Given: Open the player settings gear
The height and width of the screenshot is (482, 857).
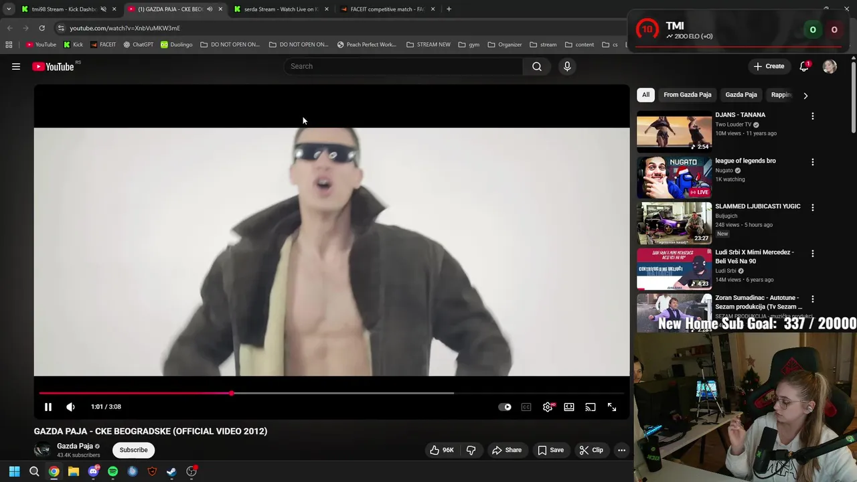Looking at the screenshot, I should pos(548,407).
